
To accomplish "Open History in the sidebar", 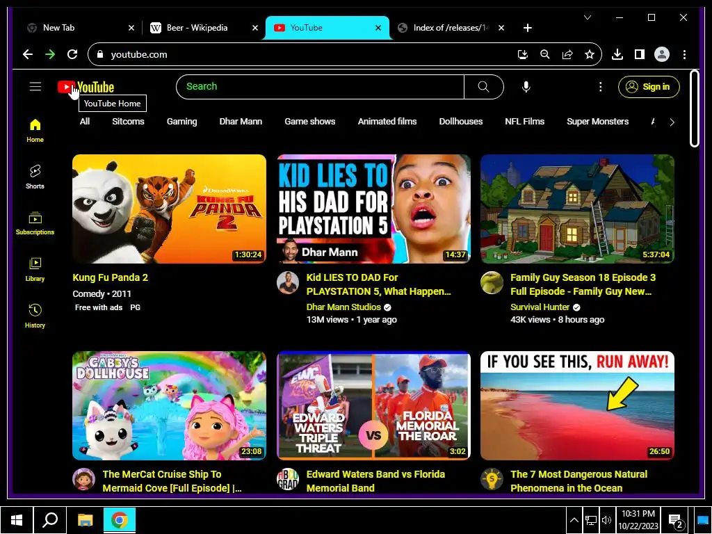I will point(35,316).
